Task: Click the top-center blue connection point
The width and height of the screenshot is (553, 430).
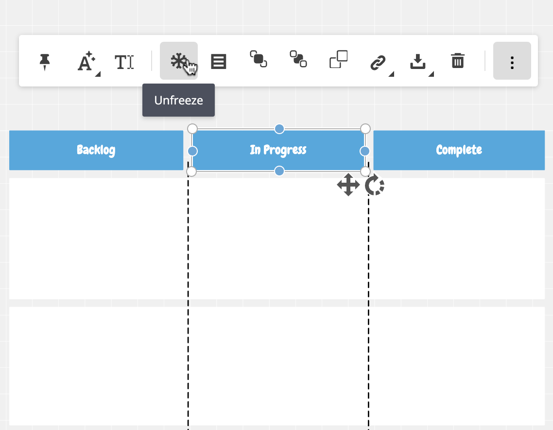Action: pos(279,129)
